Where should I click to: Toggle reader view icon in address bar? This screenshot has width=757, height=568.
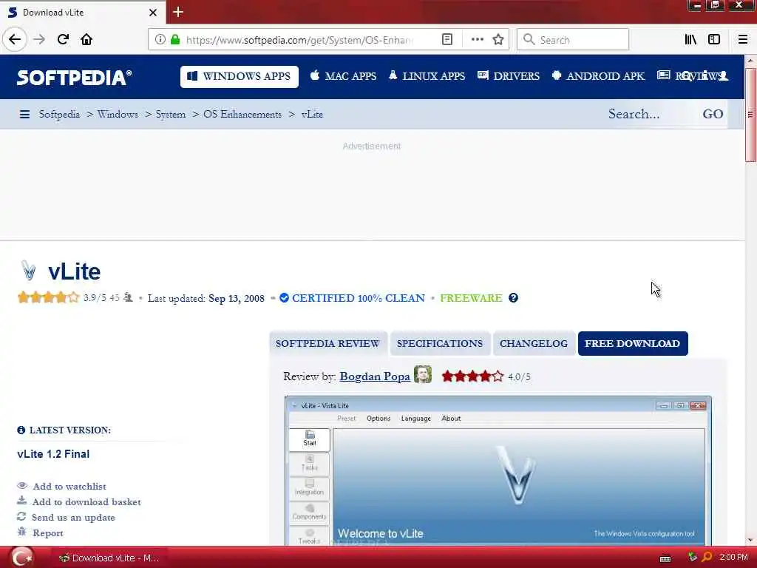[x=447, y=40]
